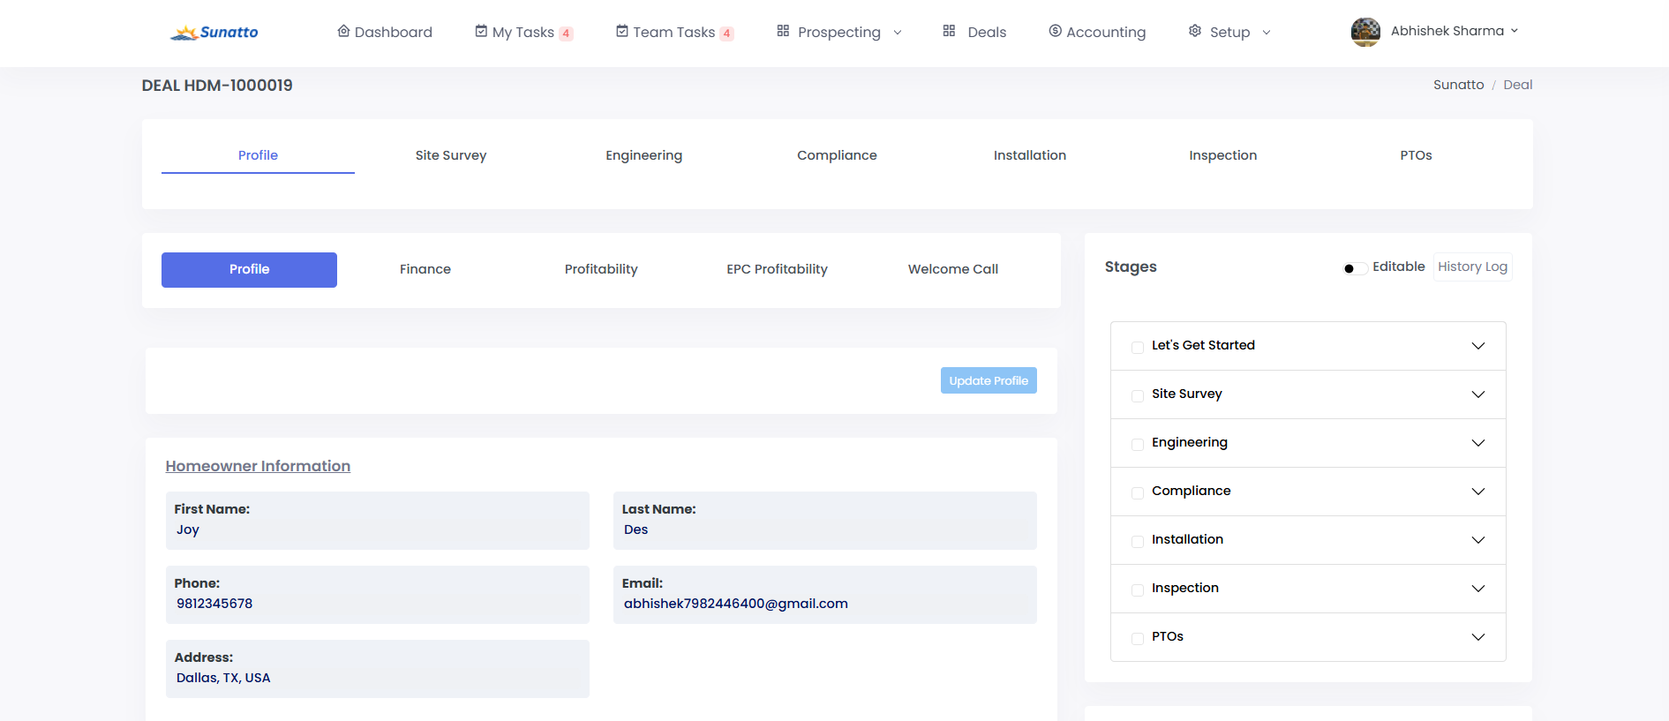Image resolution: width=1669 pixels, height=721 pixels.
Task: Switch to the Compliance top tab
Action: click(x=837, y=155)
